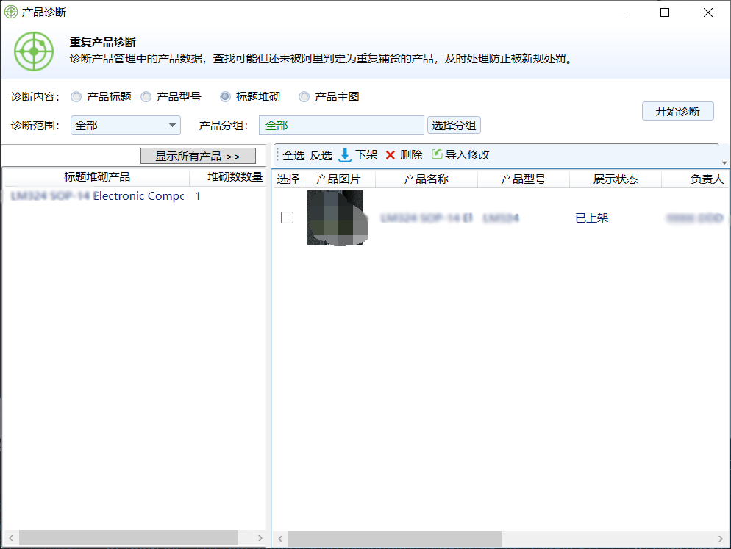Image resolution: width=731 pixels, height=549 pixels.
Task: Choose the 产品主图 radio option
Action: [304, 97]
